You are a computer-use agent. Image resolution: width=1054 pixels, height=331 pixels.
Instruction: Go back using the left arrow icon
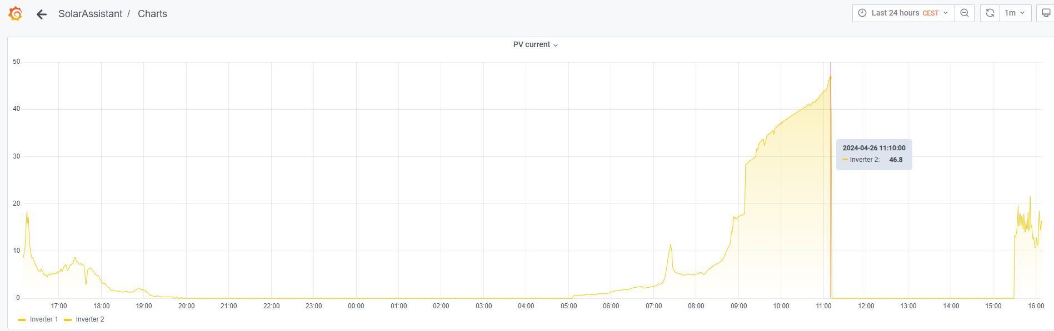click(42, 14)
